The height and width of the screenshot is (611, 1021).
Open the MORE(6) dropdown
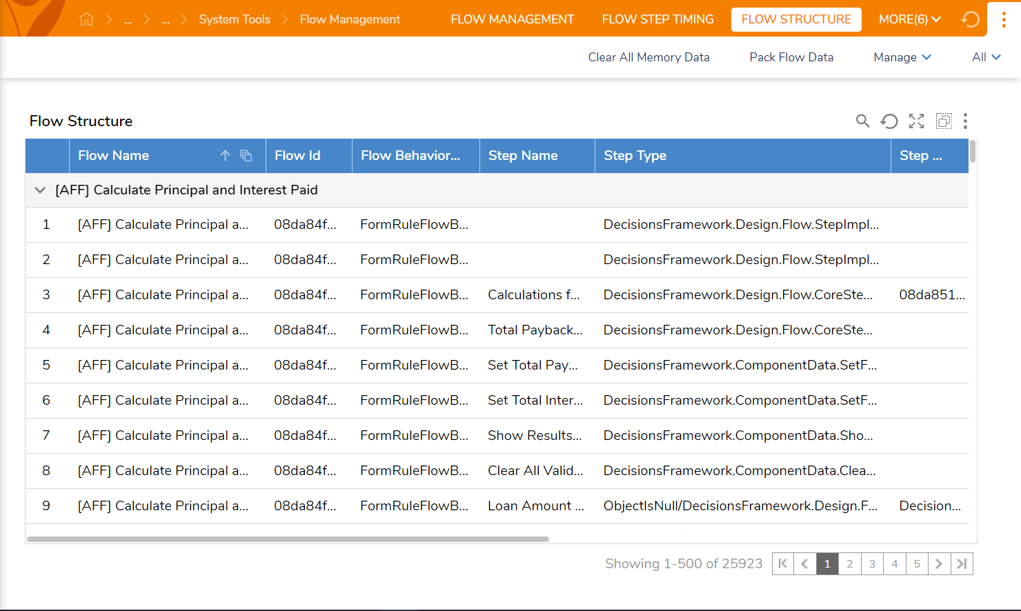909,19
